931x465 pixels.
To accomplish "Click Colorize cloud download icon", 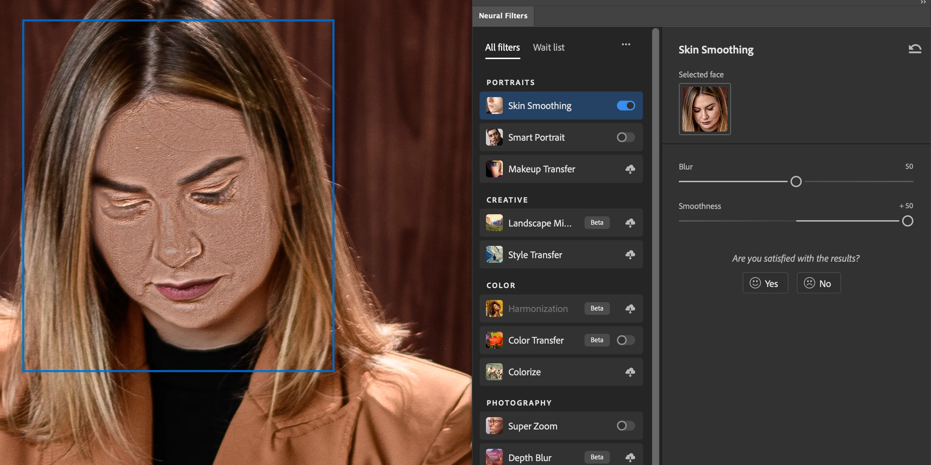I will point(630,372).
